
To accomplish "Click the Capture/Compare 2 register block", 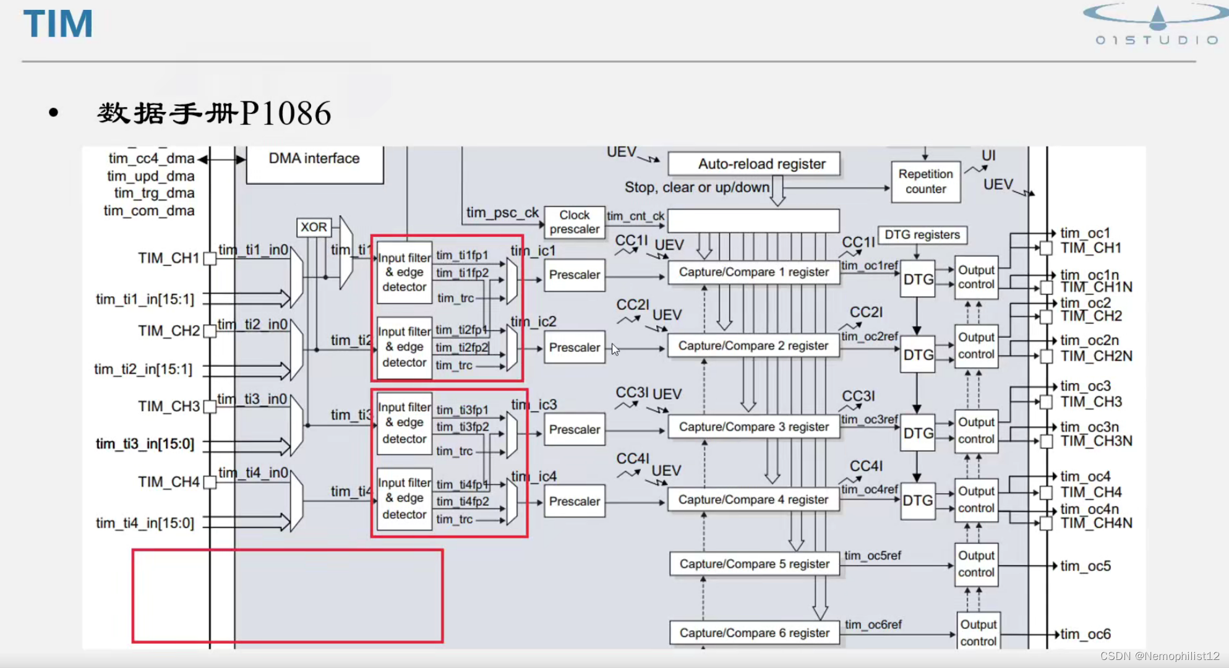I will click(x=753, y=346).
